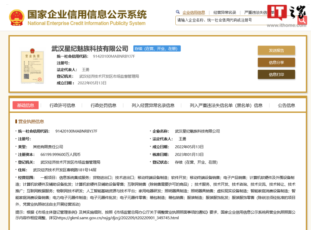Click the 核准日期 value 2023年01月13日
The width and height of the screenshot is (311, 230).
point(189,155)
